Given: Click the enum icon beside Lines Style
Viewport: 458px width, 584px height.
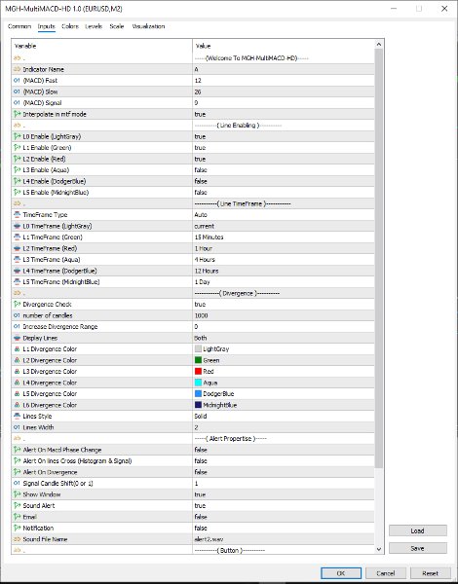Looking at the screenshot, I should [17, 416].
